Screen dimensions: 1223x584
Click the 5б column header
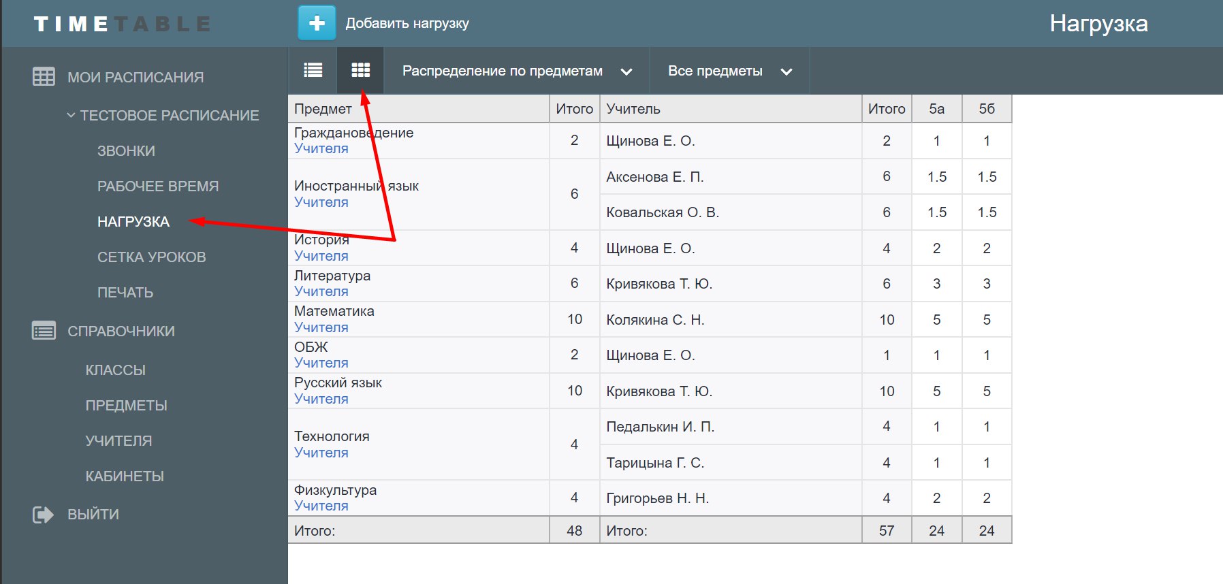click(x=987, y=109)
